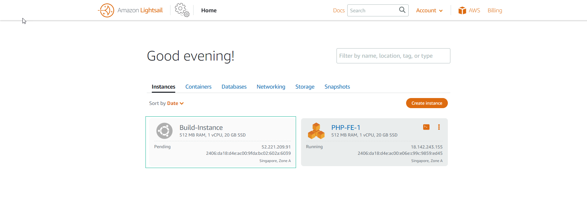Switch to the Databases tab
Viewport: 587px width, 209px height.
pos(234,87)
